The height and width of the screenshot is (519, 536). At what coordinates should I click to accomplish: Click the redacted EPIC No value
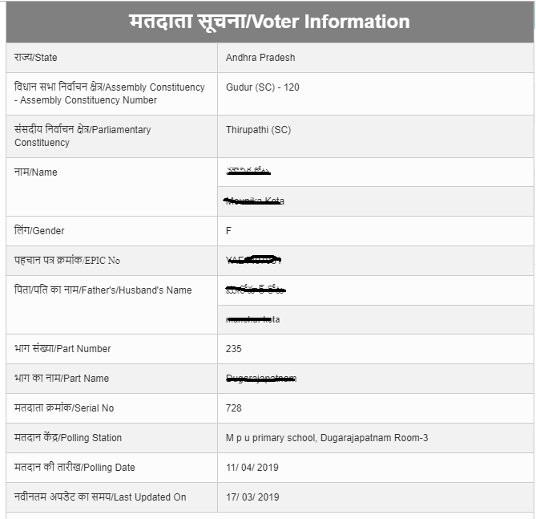point(253,261)
